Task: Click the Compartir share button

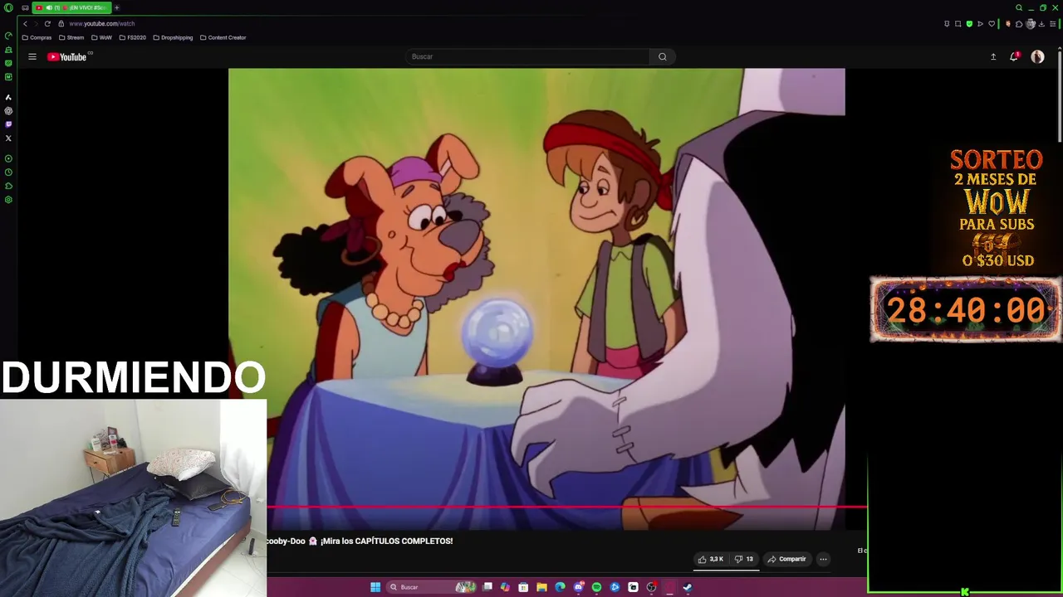Action: 786,559
